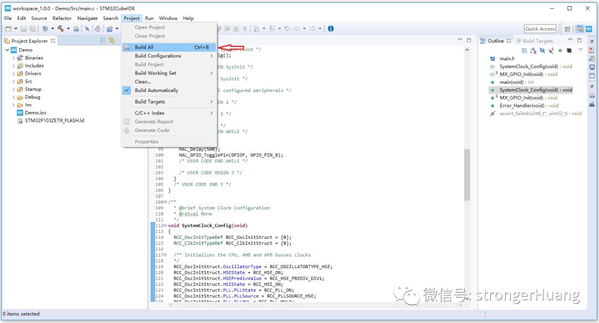Click scroll-up arrow of editor scrollbar

point(467,50)
